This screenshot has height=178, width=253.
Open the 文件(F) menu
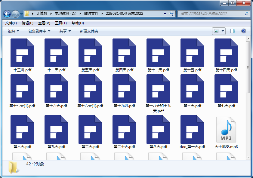click(x=11, y=23)
